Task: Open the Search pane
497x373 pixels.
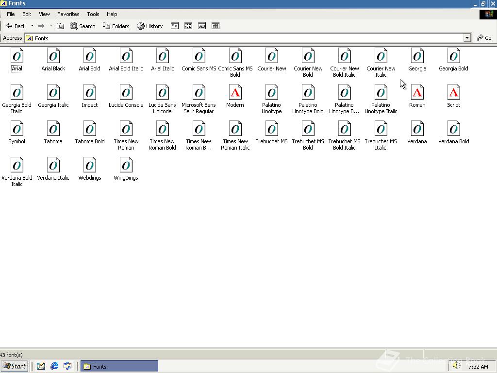Action: click(83, 26)
